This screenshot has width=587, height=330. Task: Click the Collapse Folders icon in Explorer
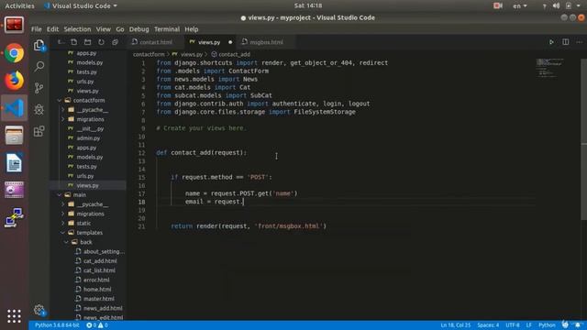point(115,42)
